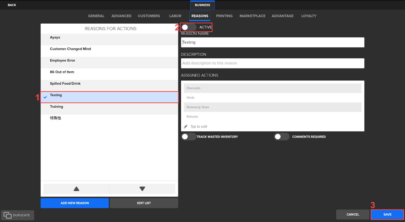Click the down arrow to move the reason down
Screen dimensions: 405x222
(x=142, y=189)
